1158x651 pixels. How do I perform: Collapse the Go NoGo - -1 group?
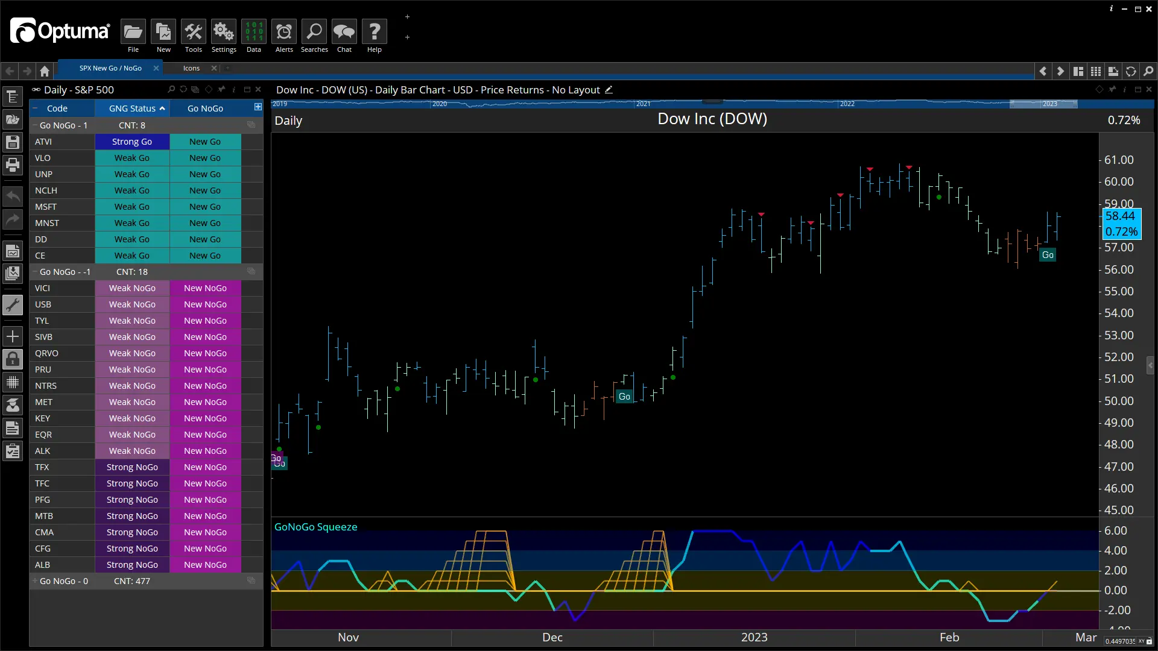[x=35, y=272]
